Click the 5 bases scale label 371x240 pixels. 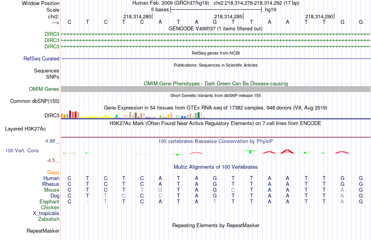point(160,10)
